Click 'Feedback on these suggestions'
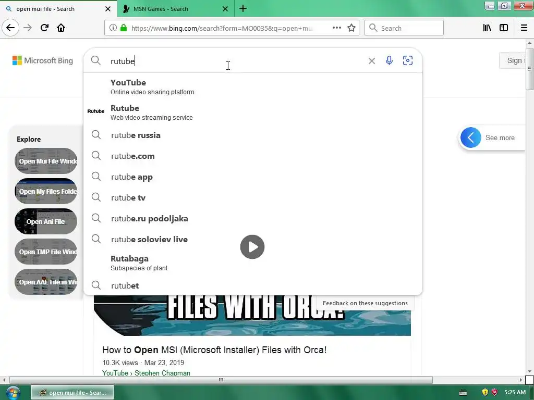 365,303
